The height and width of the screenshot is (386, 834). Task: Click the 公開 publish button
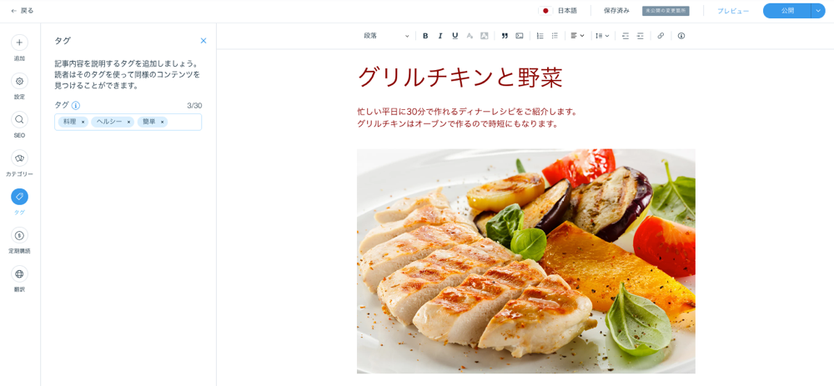(x=787, y=11)
